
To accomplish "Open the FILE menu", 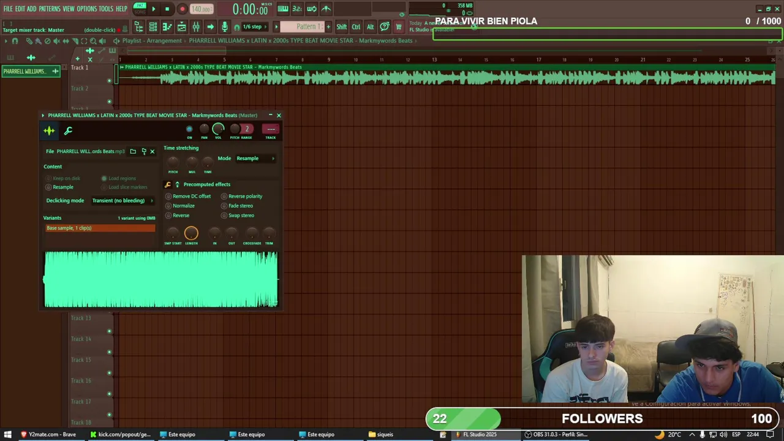I will (x=8, y=9).
